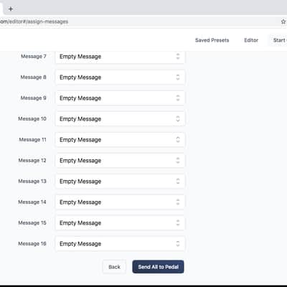Click the Message 16 dropdown arrows icon
Viewport: 287px width, 287px height.
178,243
